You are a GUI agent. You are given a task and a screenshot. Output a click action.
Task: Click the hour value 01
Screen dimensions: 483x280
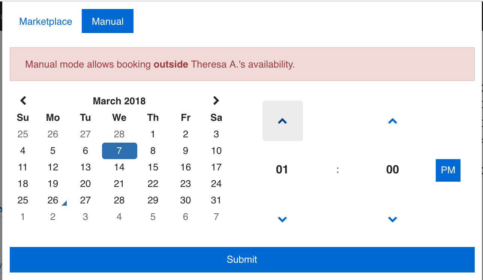(x=282, y=170)
